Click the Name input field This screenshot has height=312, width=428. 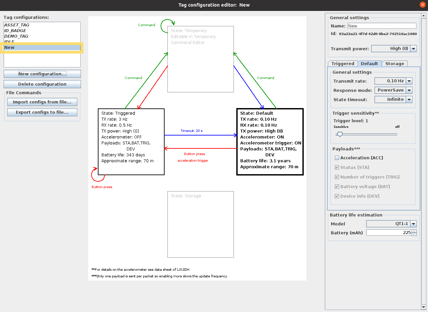pos(382,26)
